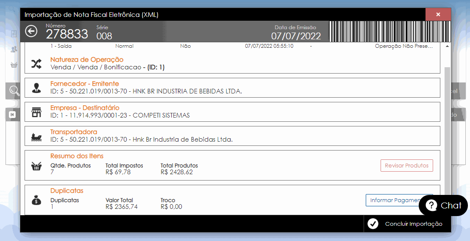Click the 'Não' cell in top row
This screenshot has width=470, height=241.
[x=185, y=47]
